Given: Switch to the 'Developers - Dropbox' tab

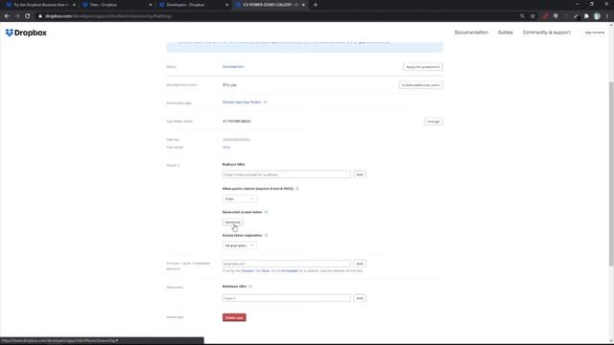Looking at the screenshot, I should click(x=192, y=5).
